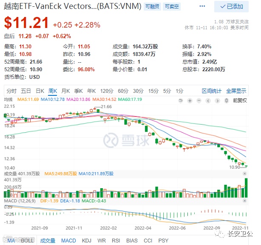Click the chart reset arrow icon

point(181,100)
